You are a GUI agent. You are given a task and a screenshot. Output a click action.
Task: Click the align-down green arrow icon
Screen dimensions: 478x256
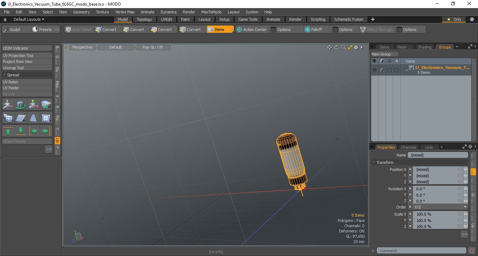[21, 131]
